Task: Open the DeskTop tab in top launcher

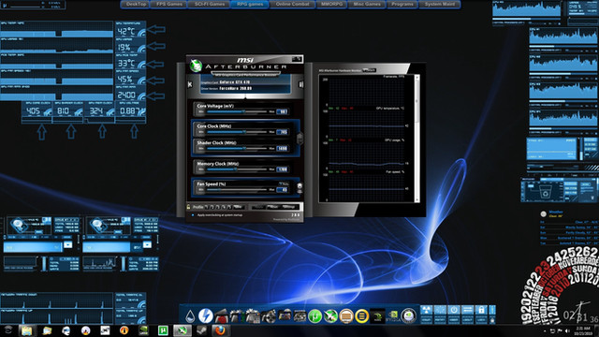Action: [x=136, y=4]
